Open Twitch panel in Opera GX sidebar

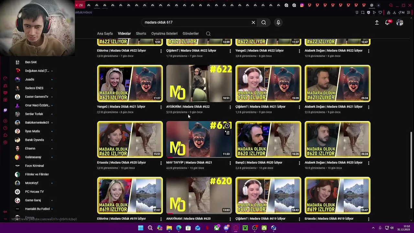pyautogui.click(x=5, y=110)
